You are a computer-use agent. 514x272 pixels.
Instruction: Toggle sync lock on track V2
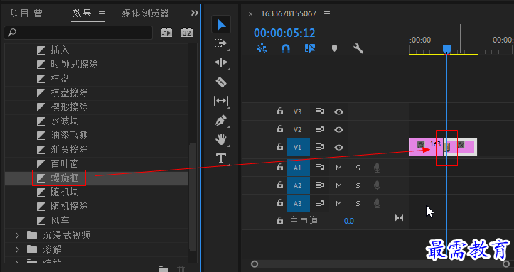[319, 129]
